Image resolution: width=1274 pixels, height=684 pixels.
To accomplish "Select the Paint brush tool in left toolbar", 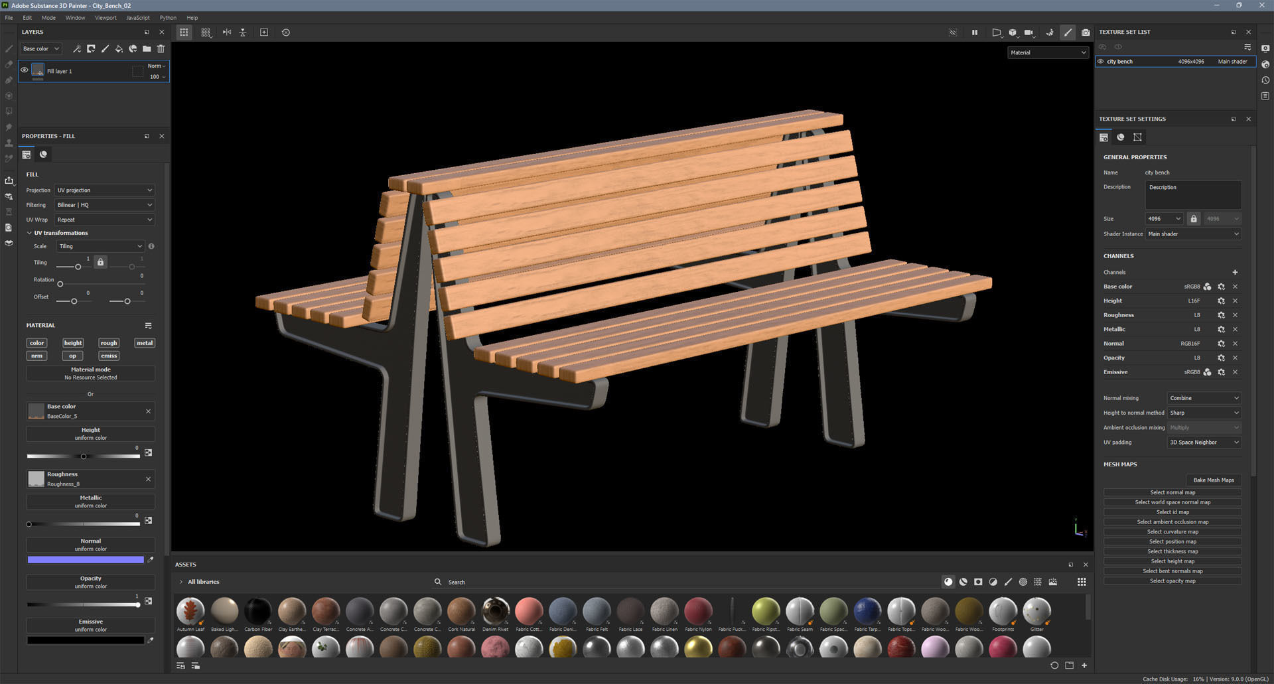I will [9, 48].
